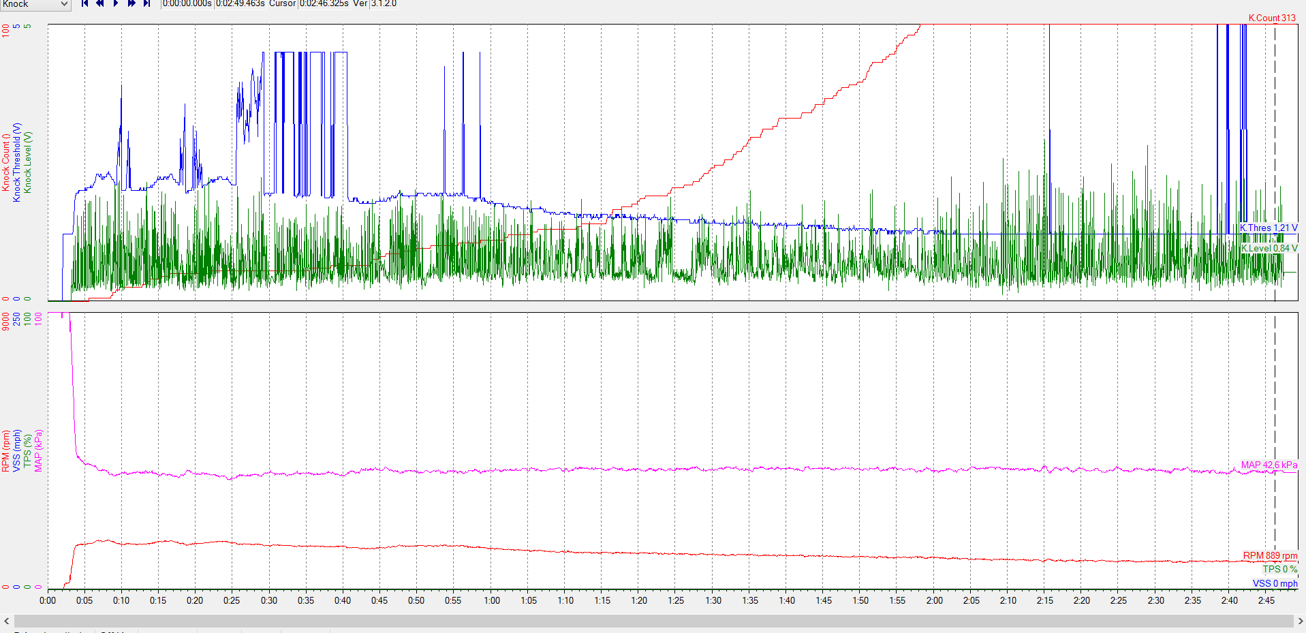The height and width of the screenshot is (633, 1306).
Task: Click the start time field showing 0:00:00.000s
Action: 187,3
